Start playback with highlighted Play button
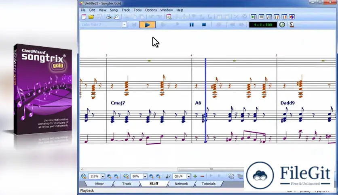 coord(148,25)
